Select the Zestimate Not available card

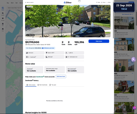point(34,70)
